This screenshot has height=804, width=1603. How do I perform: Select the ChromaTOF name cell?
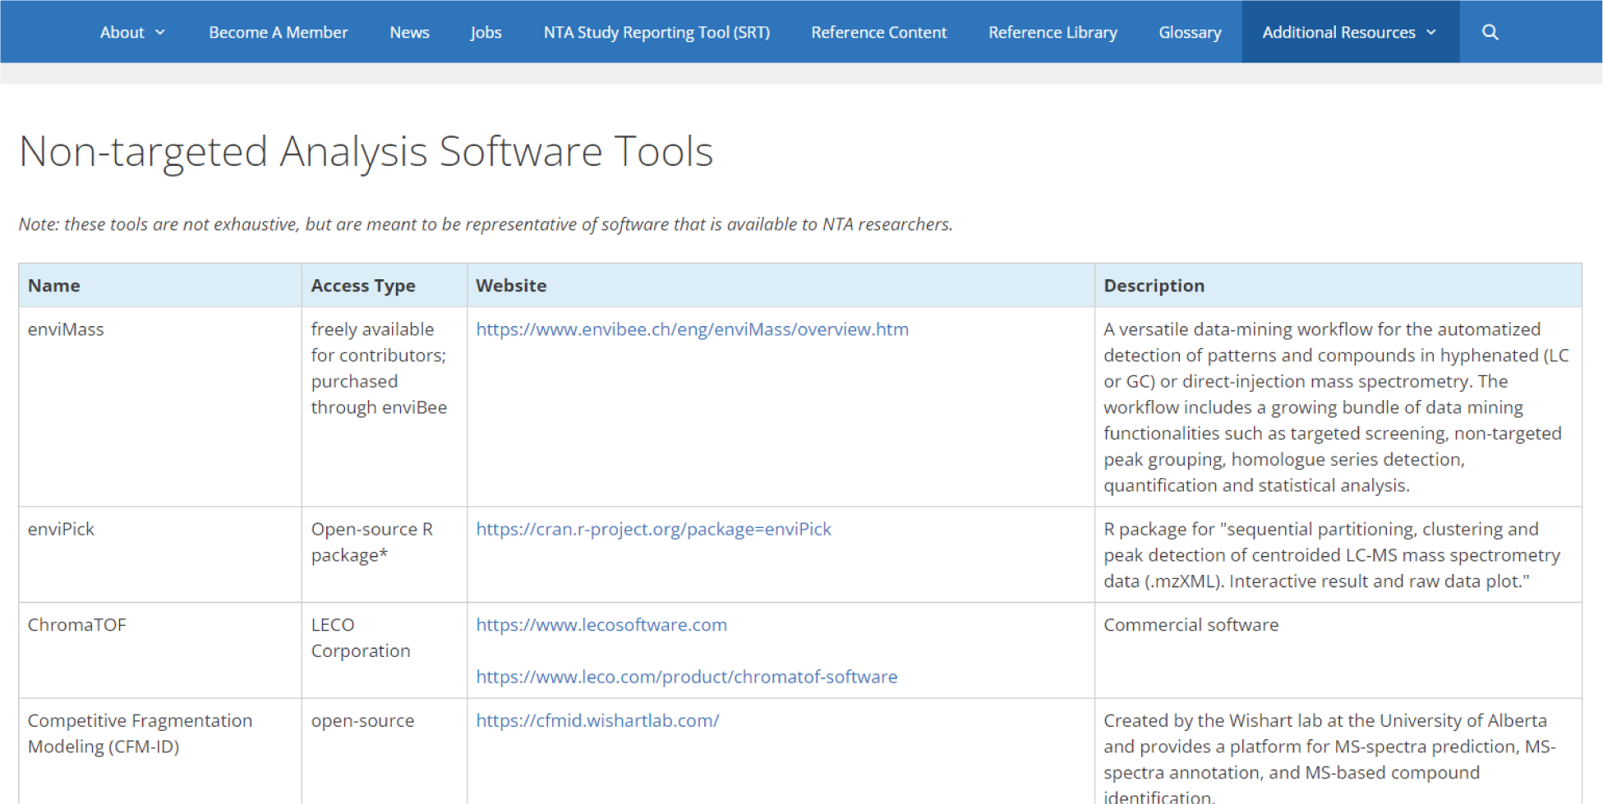pos(160,650)
